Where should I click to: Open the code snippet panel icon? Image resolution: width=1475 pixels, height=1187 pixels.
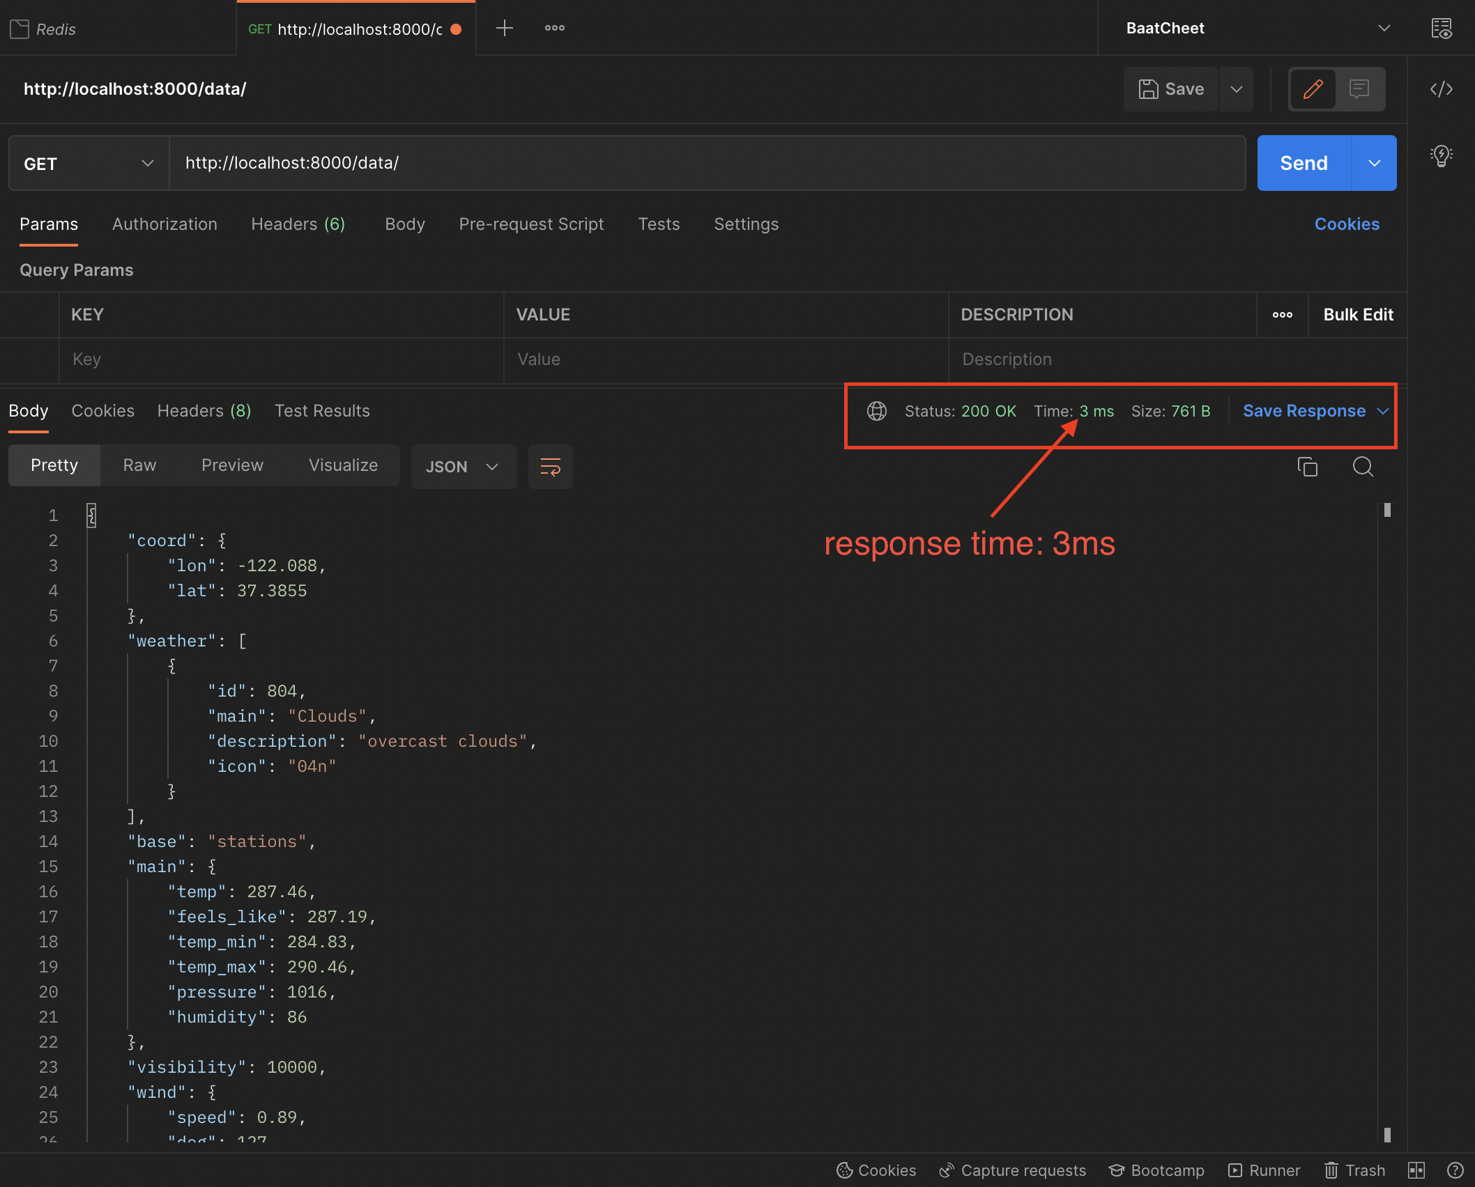pos(1441,89)
